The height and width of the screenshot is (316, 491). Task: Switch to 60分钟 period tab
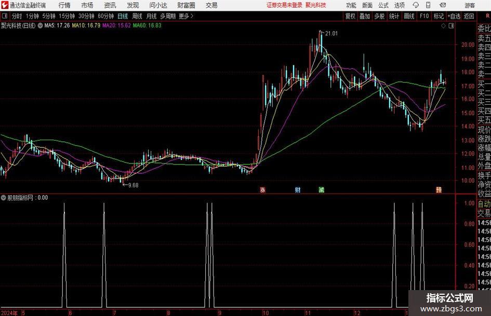[x=105, y=16]
